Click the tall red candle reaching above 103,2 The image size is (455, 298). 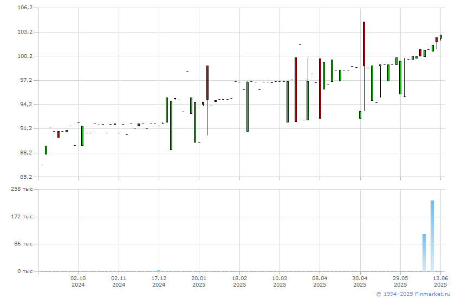point(364,44)
